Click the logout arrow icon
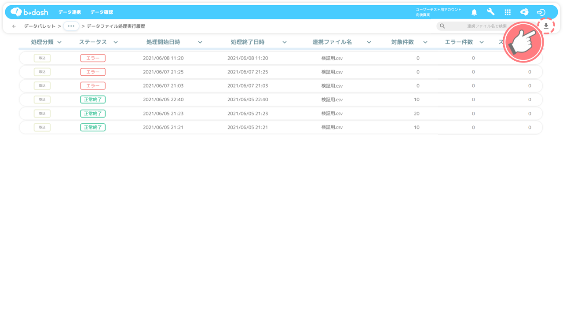563x317 pixels. [x=541, y=12]
